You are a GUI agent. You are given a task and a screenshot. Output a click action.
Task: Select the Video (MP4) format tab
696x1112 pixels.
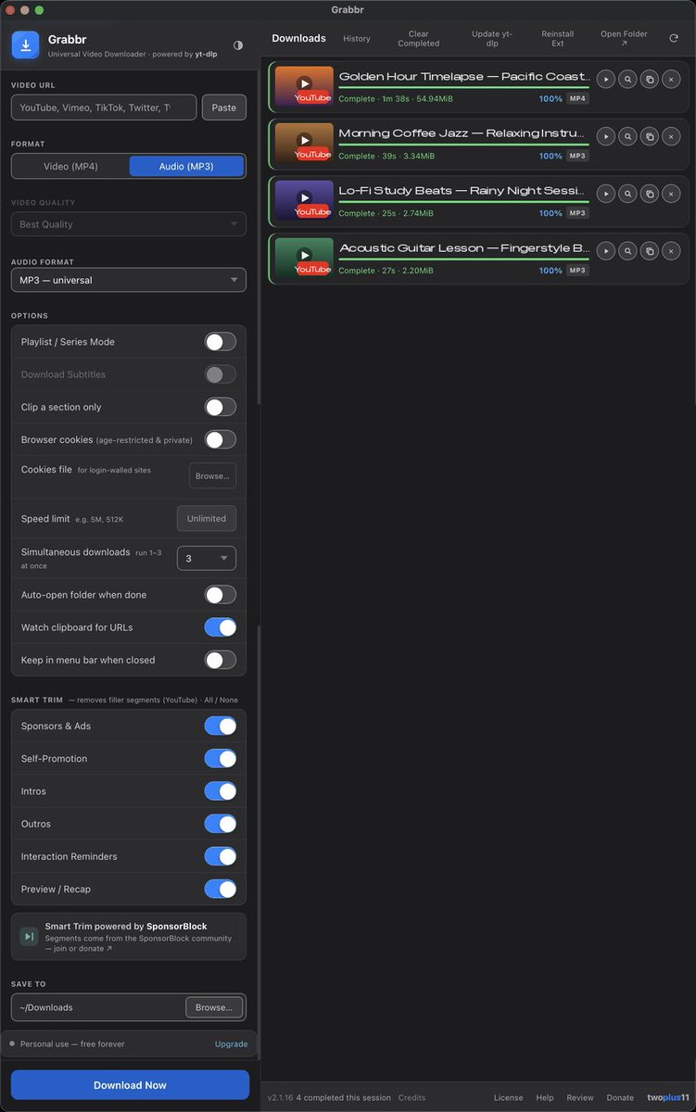point(70,167)
